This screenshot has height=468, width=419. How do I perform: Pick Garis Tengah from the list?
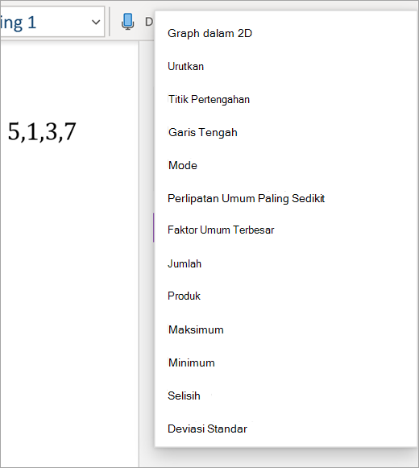(x=203, y=132)
